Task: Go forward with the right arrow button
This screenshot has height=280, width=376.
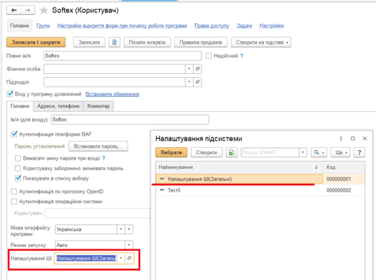Action: (28, 10)
